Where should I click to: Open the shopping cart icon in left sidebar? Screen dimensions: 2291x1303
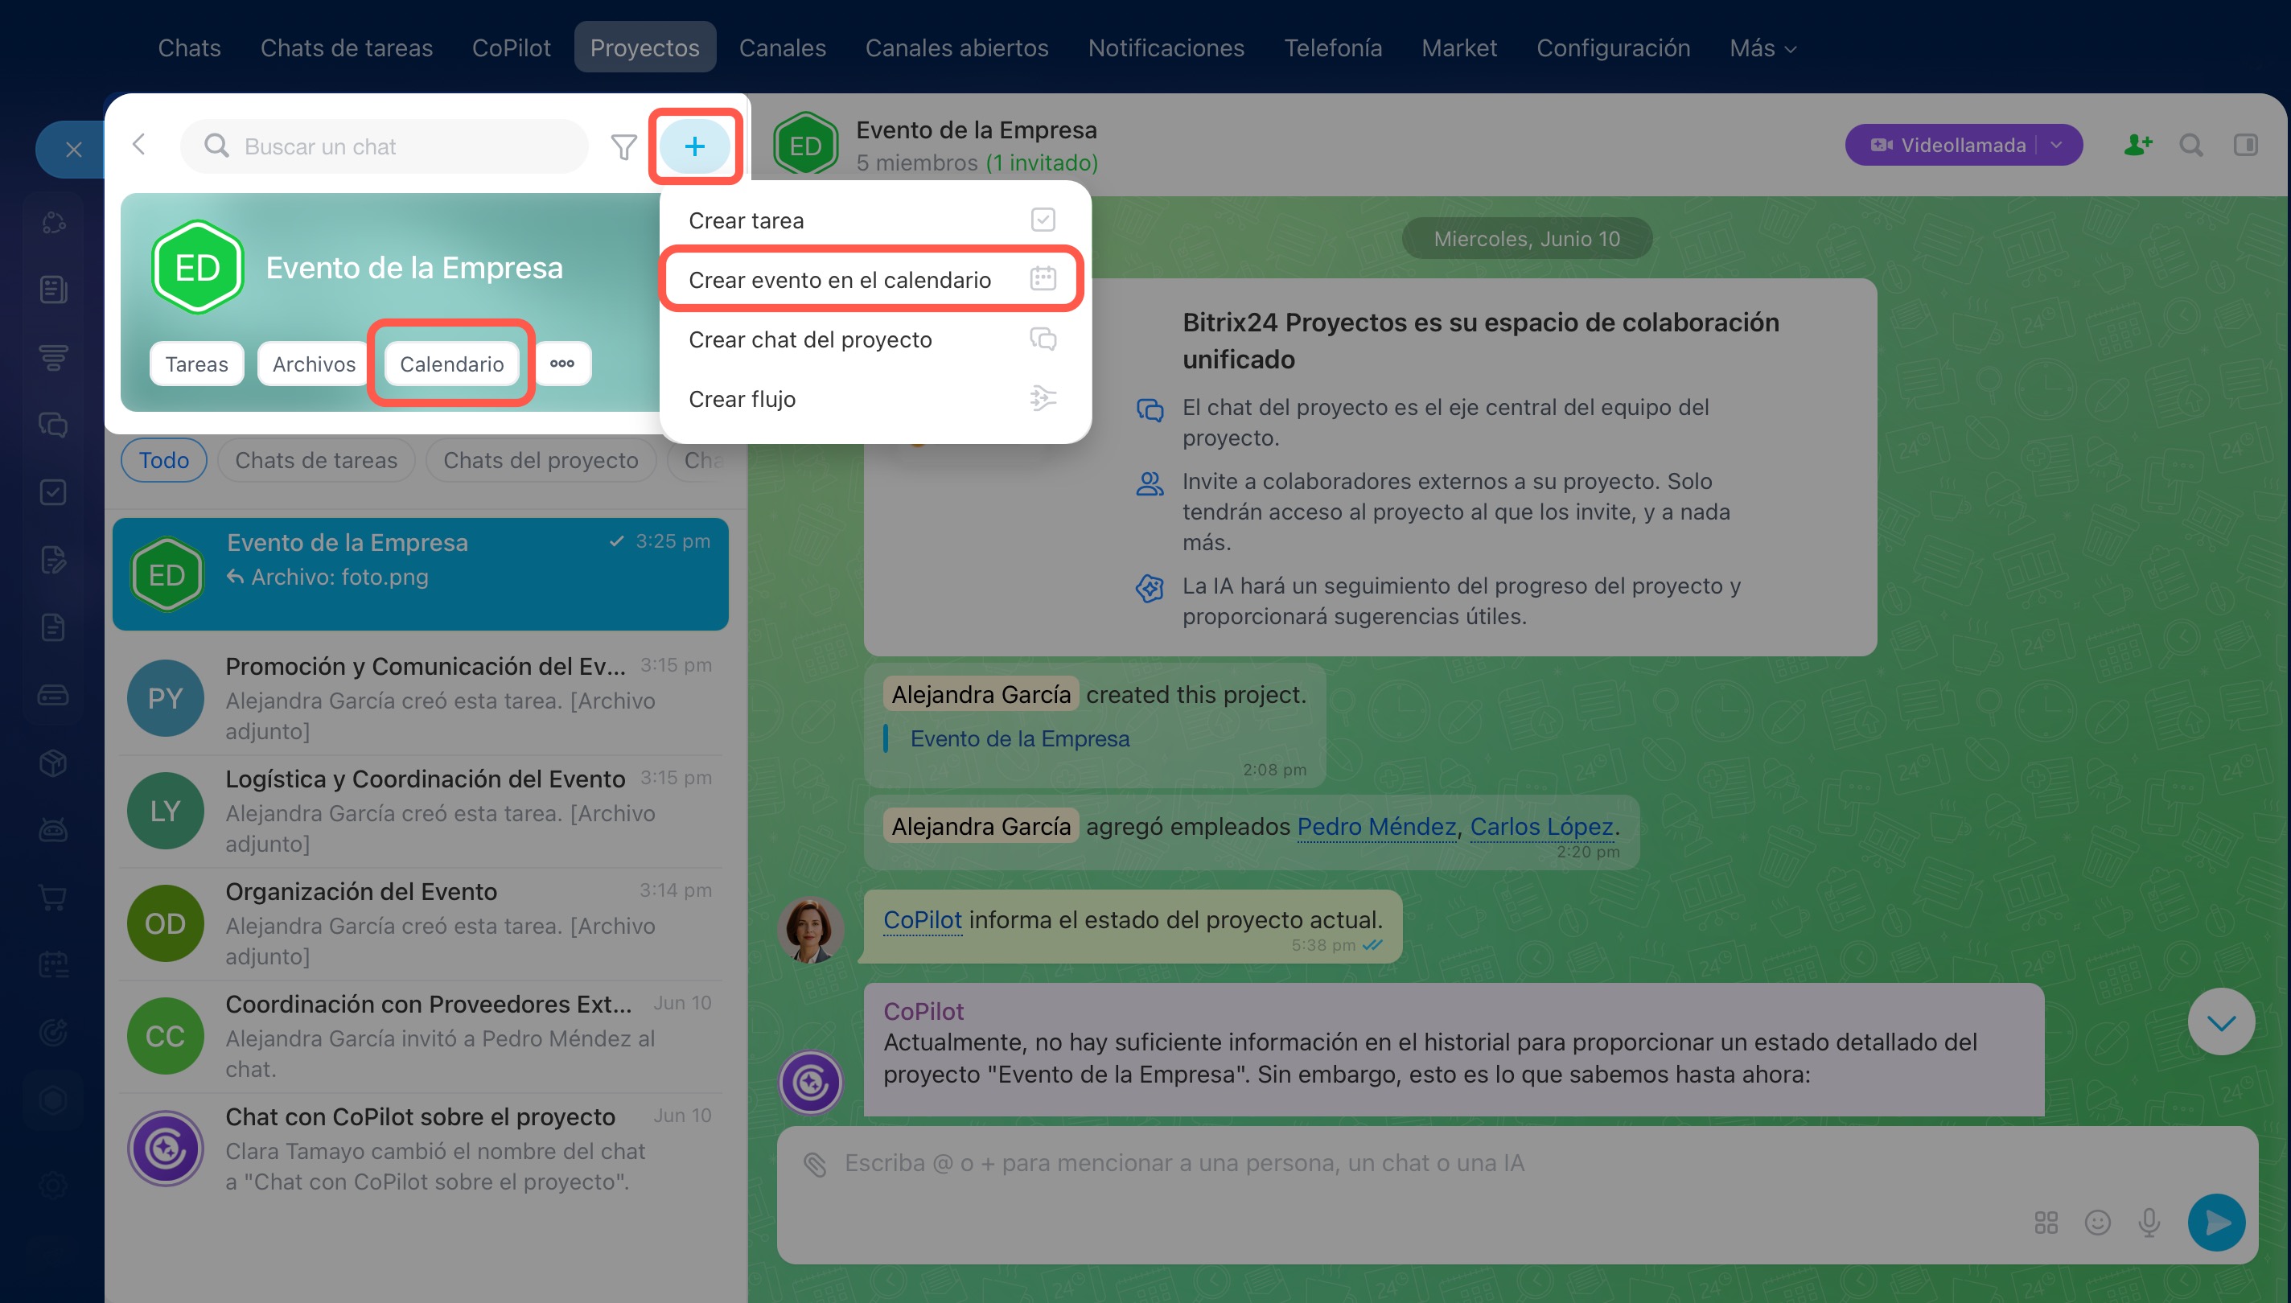tap(53, 897)
